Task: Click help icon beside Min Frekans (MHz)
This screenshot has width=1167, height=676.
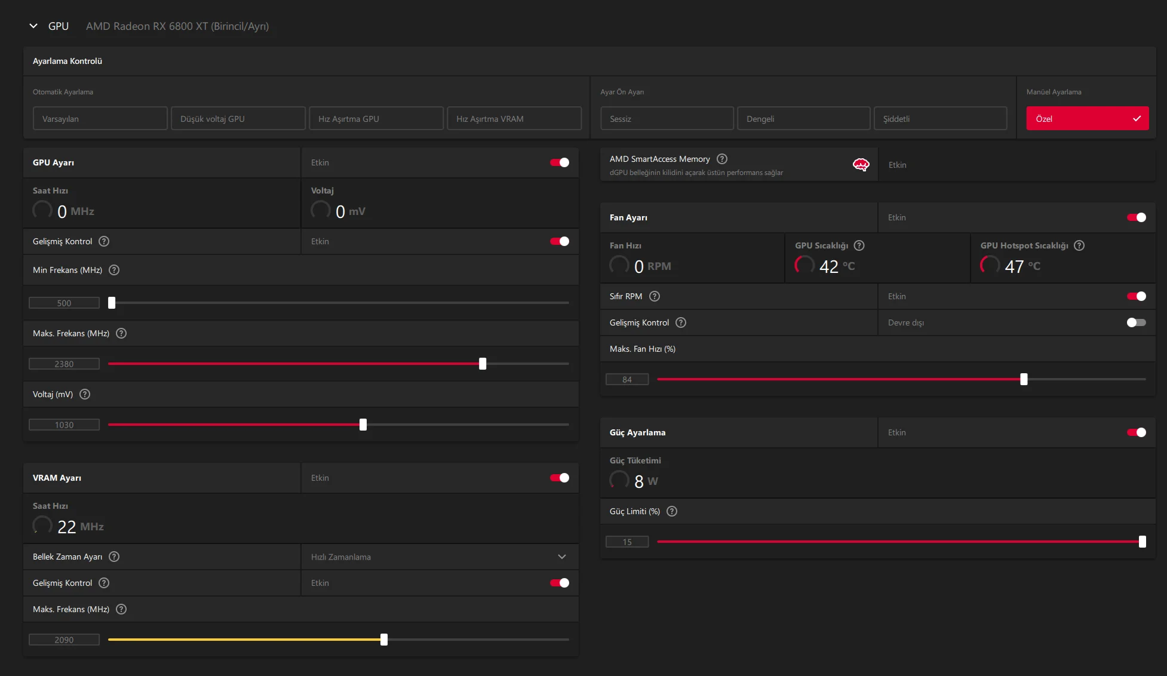Action: tap(114, 270)
